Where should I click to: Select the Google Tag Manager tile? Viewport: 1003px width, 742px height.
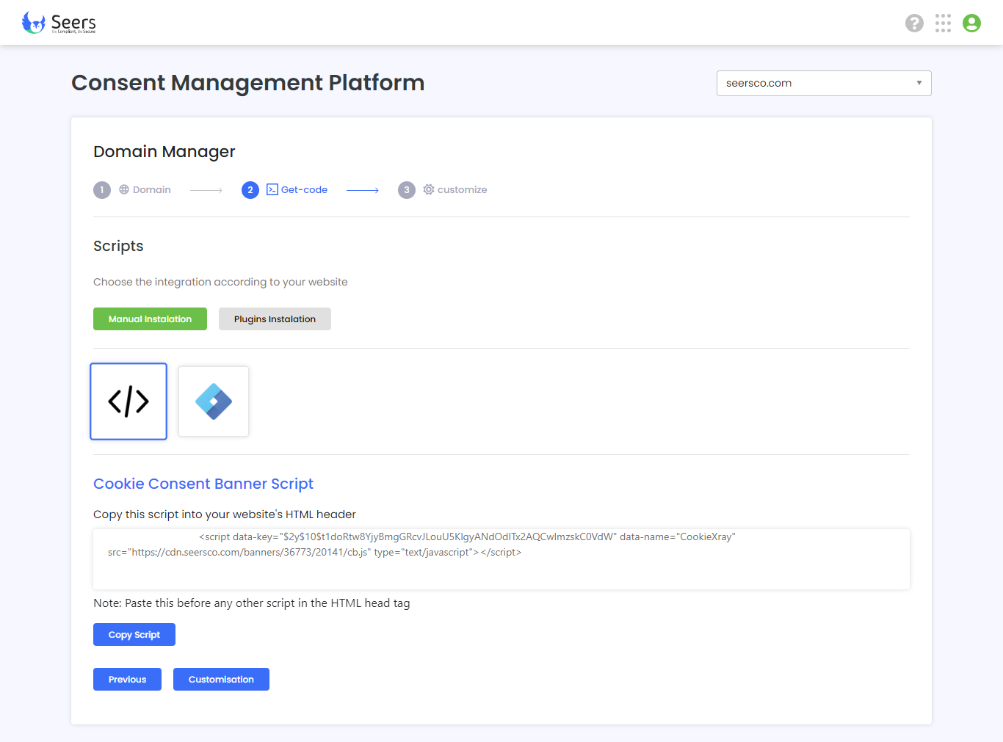[x=214, y=401]
